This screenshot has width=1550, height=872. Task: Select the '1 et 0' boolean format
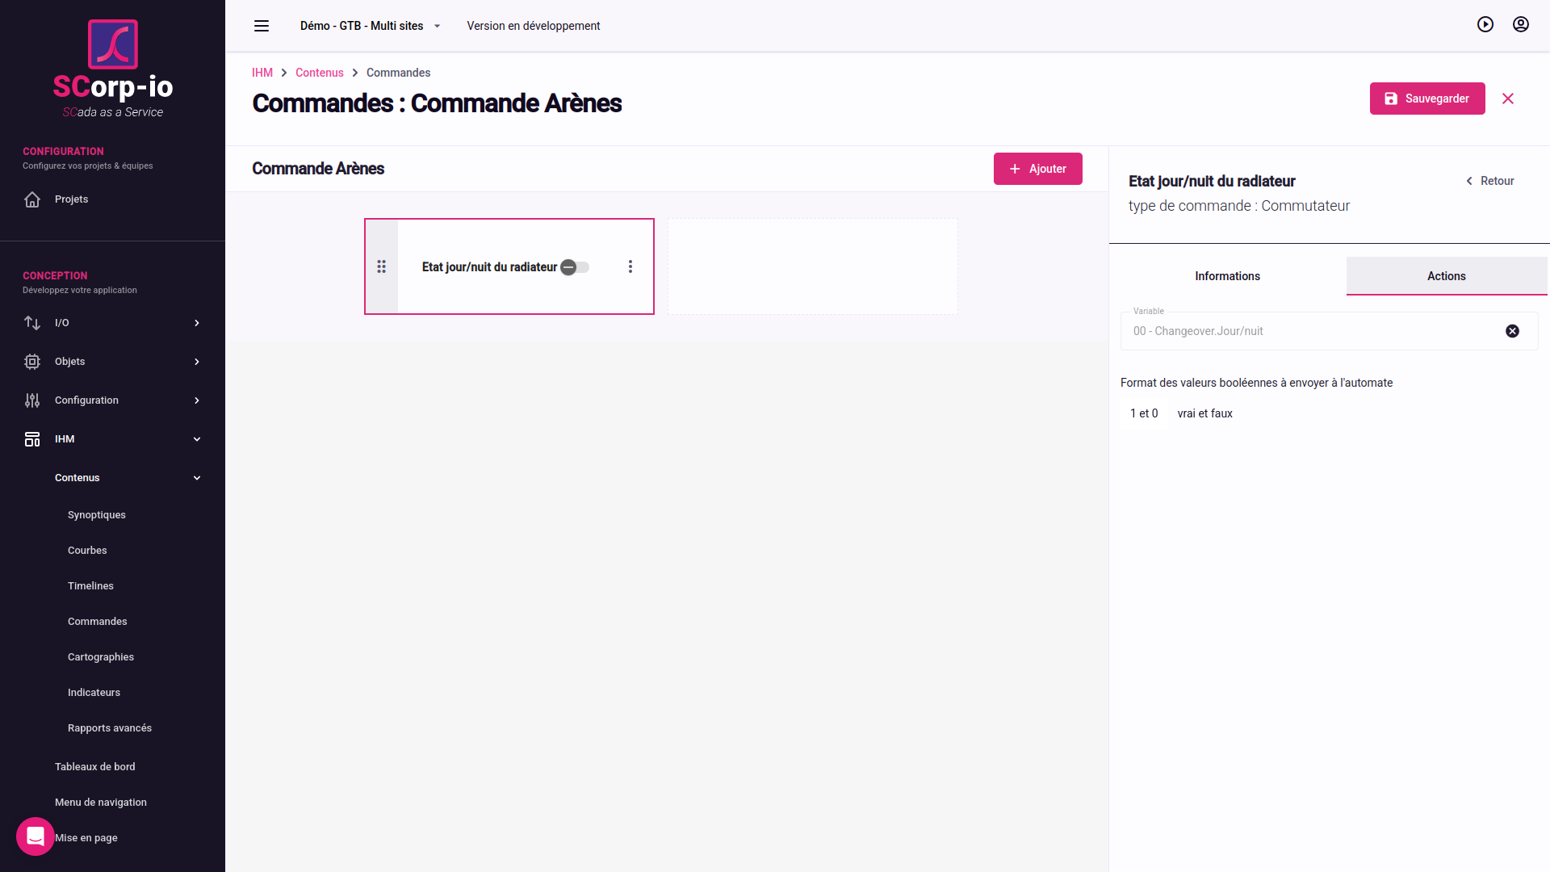click(x=1144, y=413)
